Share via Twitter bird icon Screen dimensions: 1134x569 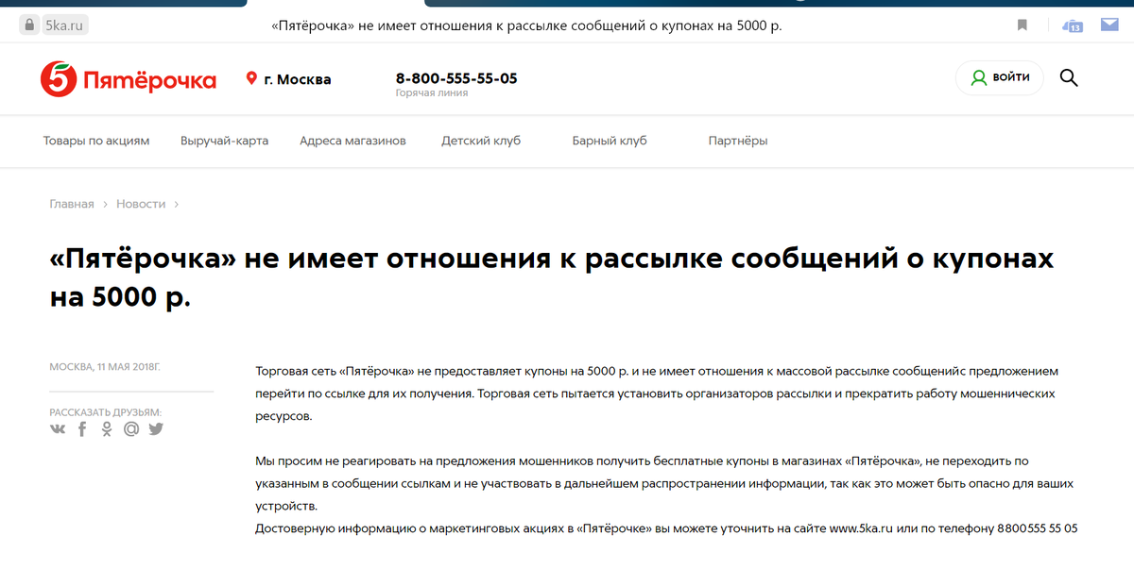[156, 429]
